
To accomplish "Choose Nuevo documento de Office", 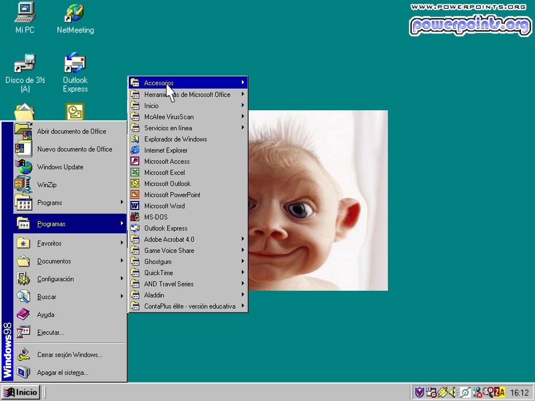I will click(70, 149).
